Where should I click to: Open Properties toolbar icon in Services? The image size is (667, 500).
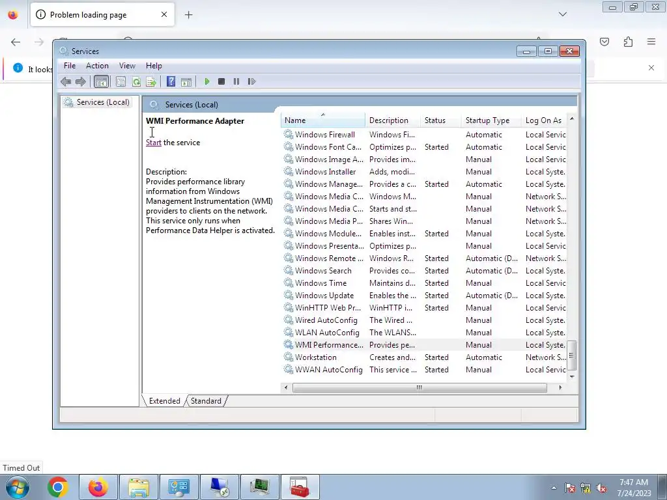[121, 81]
